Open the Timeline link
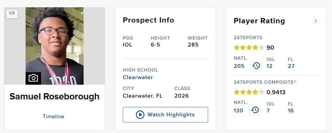 tap(53, 116)
